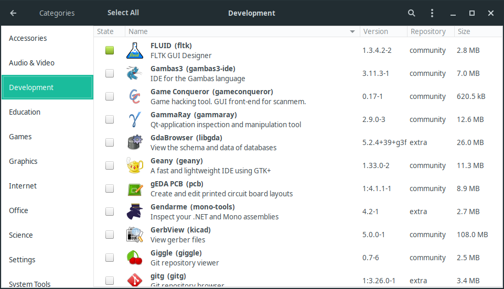Click the 'Git repository viewer' description
The width and height of the screenshot is (504, 289).
pyautogui.click(x=185, y=263)
